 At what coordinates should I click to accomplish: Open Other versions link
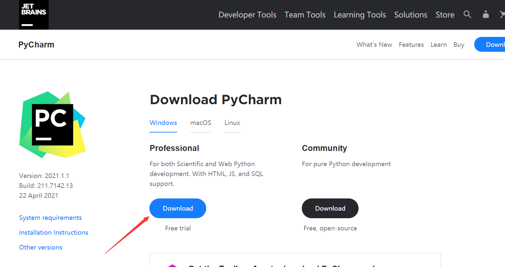pyautogui.click(x=41, y=247)
